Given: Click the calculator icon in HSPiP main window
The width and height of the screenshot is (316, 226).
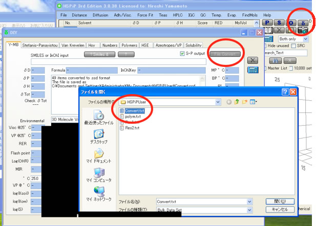Looking at the screenshot, I should point(268,39).
